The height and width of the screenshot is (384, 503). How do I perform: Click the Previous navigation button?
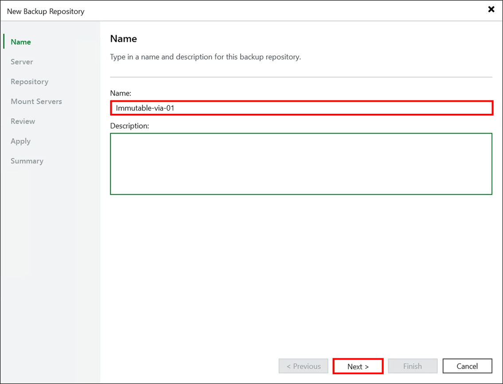pos(303,366)
